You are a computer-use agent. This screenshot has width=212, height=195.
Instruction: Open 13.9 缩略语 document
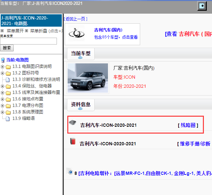click(23, 118)
